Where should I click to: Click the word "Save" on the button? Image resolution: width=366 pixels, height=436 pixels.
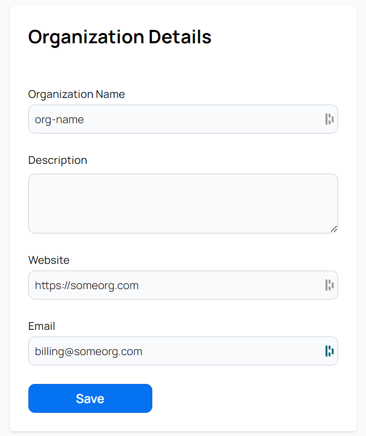click(x=90, y=399)
